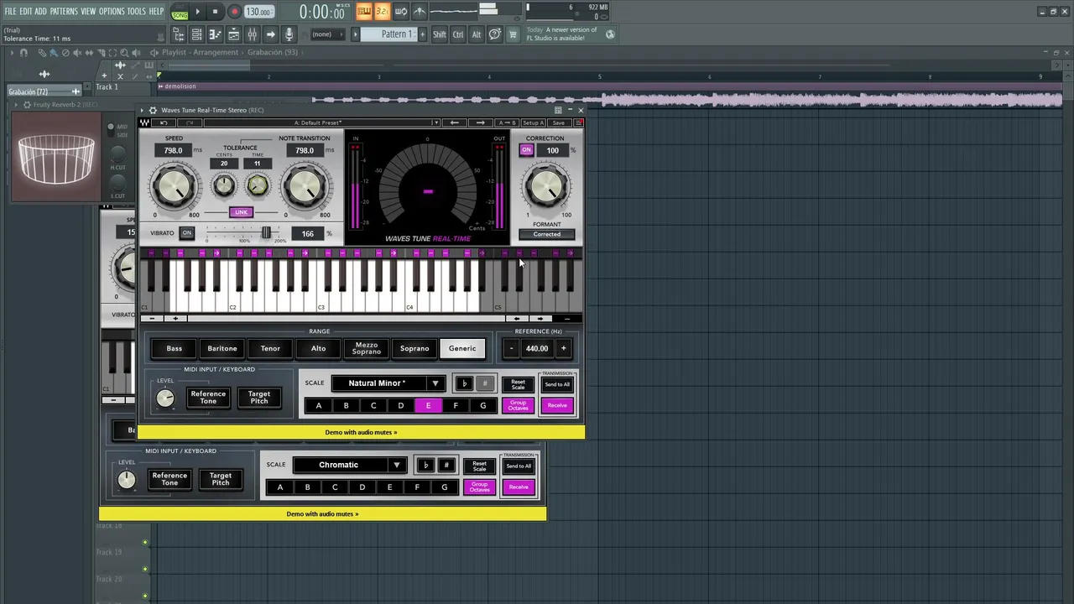The height and width of the screenshot is (604, 1074).
Task: Open the TOOLS menu
Action: point(137,11)
